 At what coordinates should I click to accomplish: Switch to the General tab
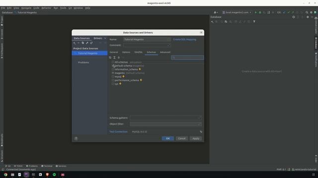click(114, 52)
